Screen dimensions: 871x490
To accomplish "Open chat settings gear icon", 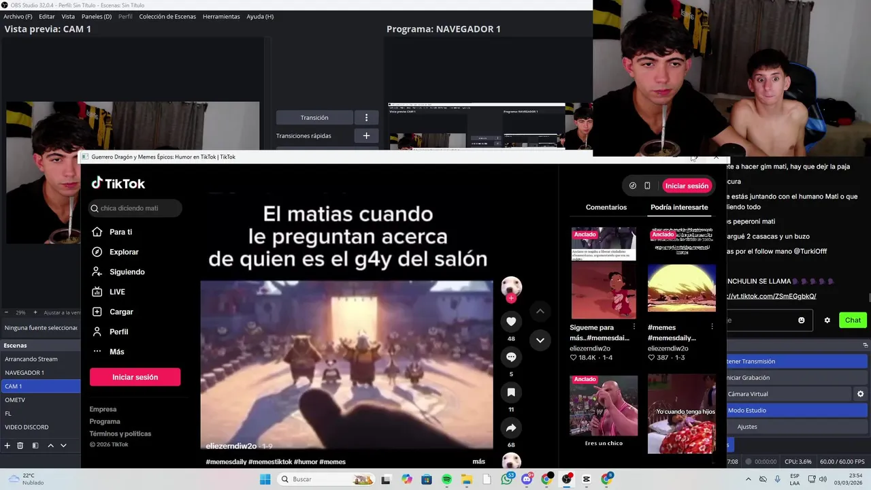I will (827, 320).
